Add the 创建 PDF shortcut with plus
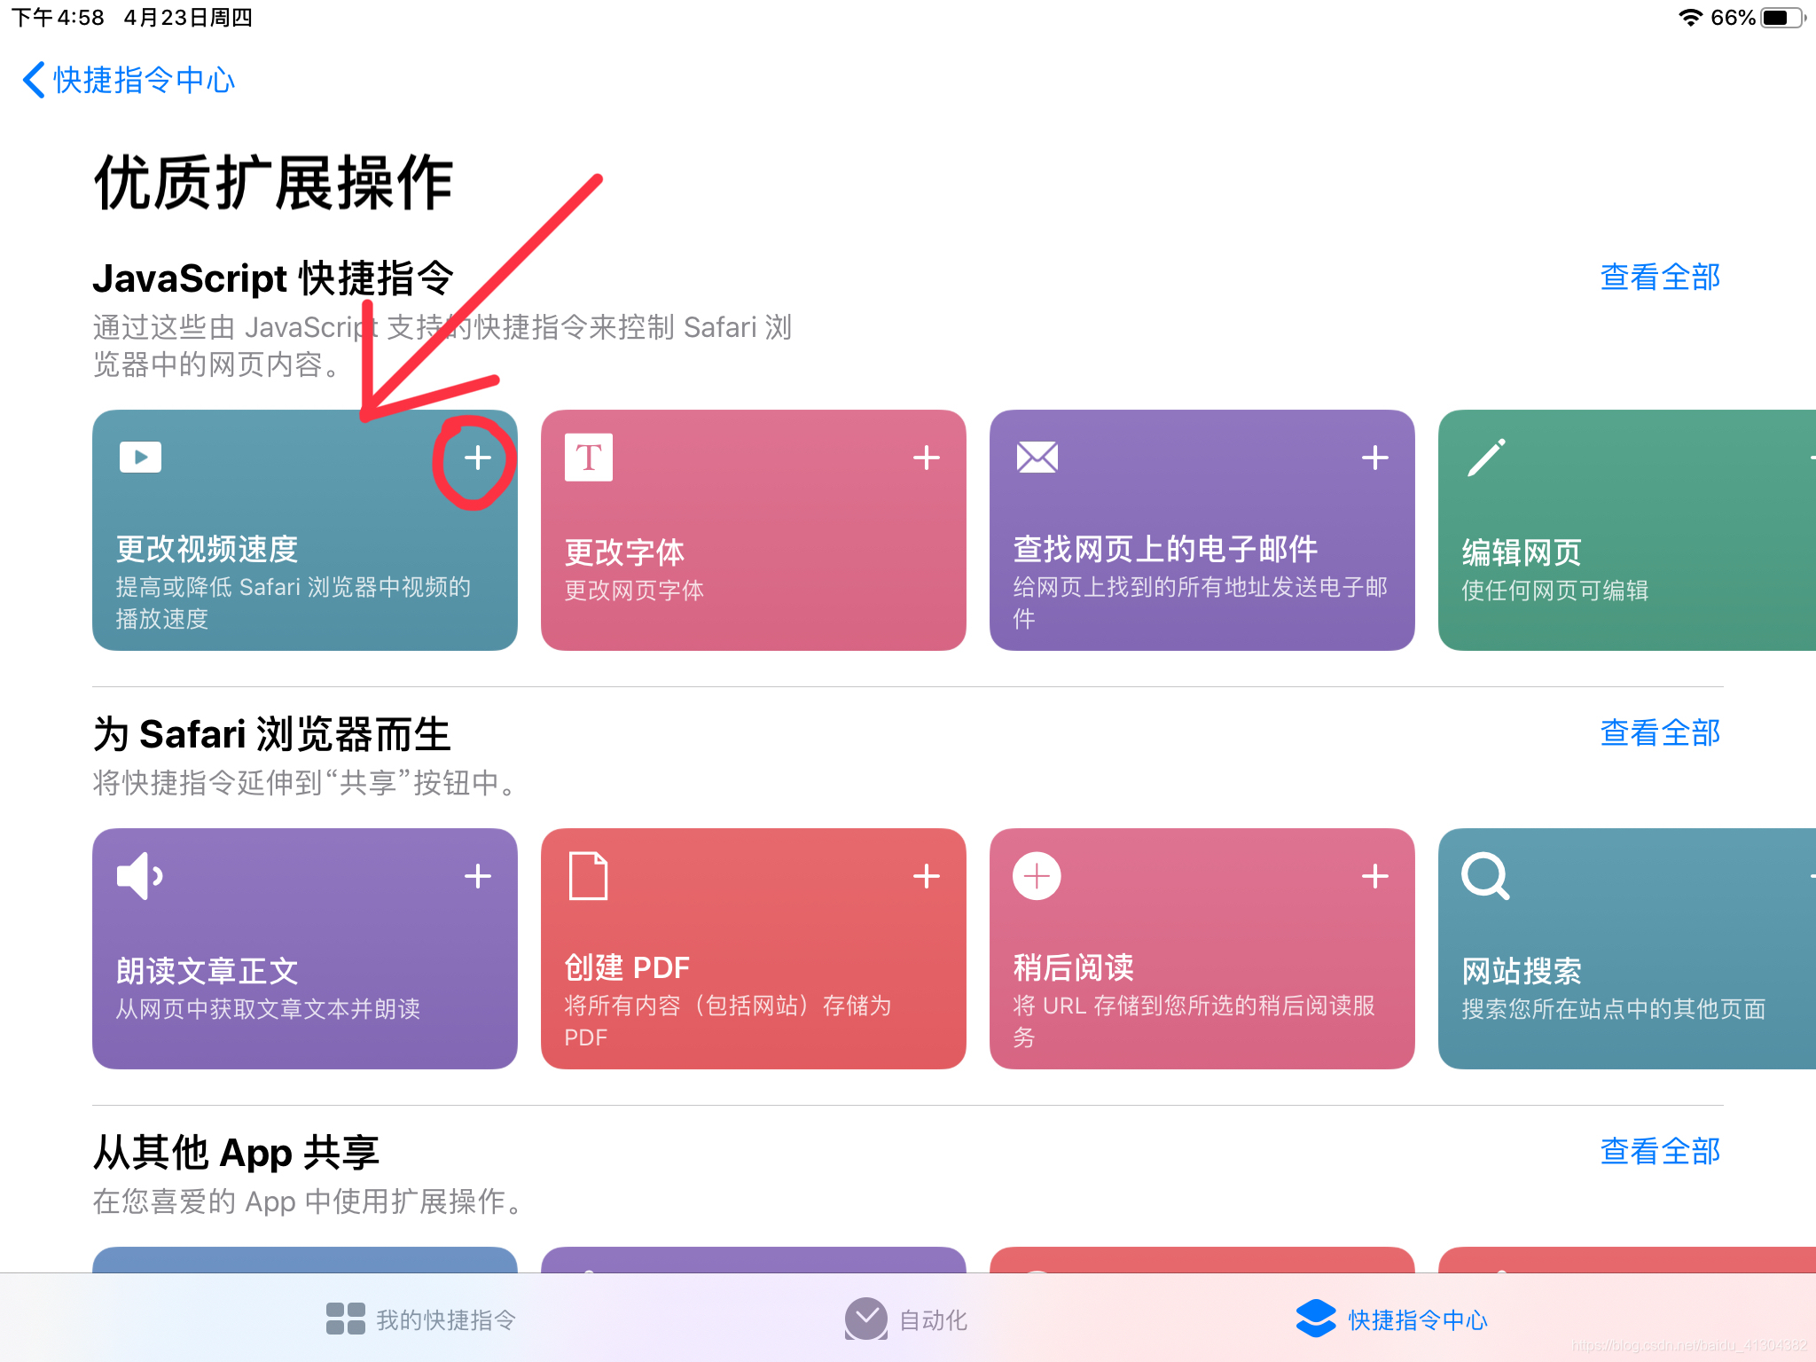1816x1362 pixels. pyautogui.click(x=926, y=876)
